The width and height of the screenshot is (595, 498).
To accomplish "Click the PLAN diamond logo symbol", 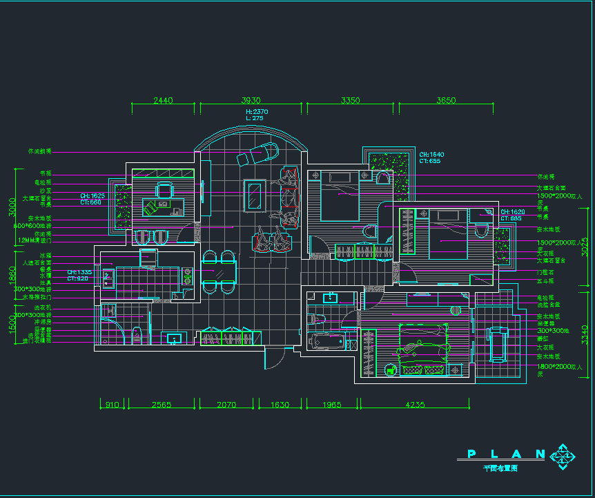I will coord(565,454).
